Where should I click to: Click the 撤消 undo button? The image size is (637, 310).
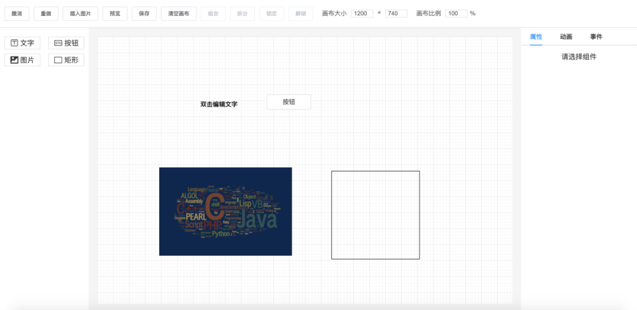[17, 14]
